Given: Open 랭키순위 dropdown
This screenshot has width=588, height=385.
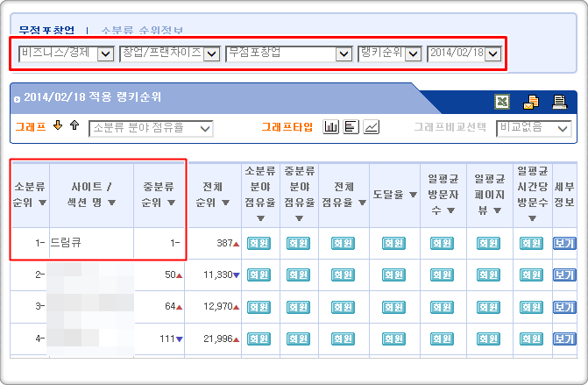Looking at the screenshot, I should pos(390,53).
